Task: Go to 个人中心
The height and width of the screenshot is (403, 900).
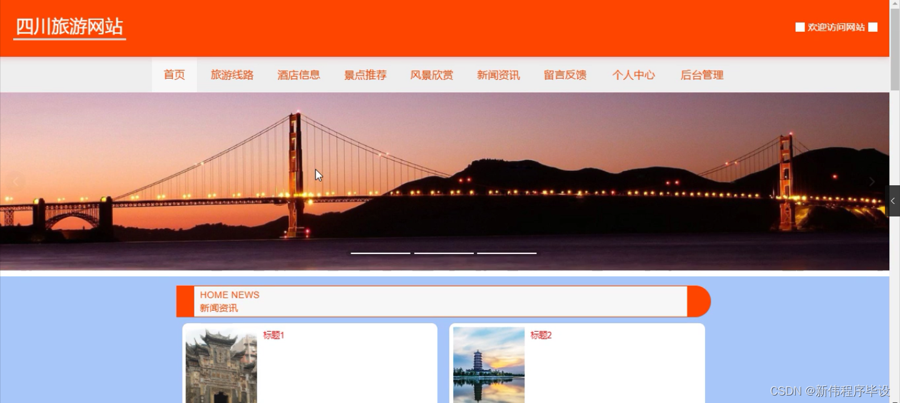Action: click(x=634, y=75)
